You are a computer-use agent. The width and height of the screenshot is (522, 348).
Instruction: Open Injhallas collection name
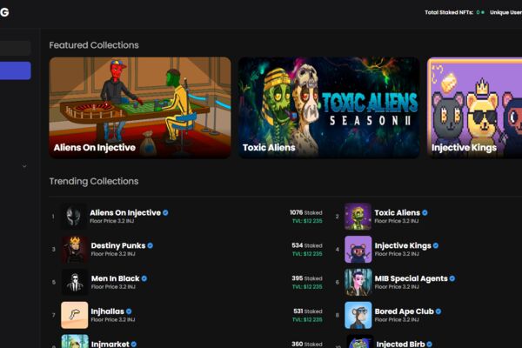point(108,311)
